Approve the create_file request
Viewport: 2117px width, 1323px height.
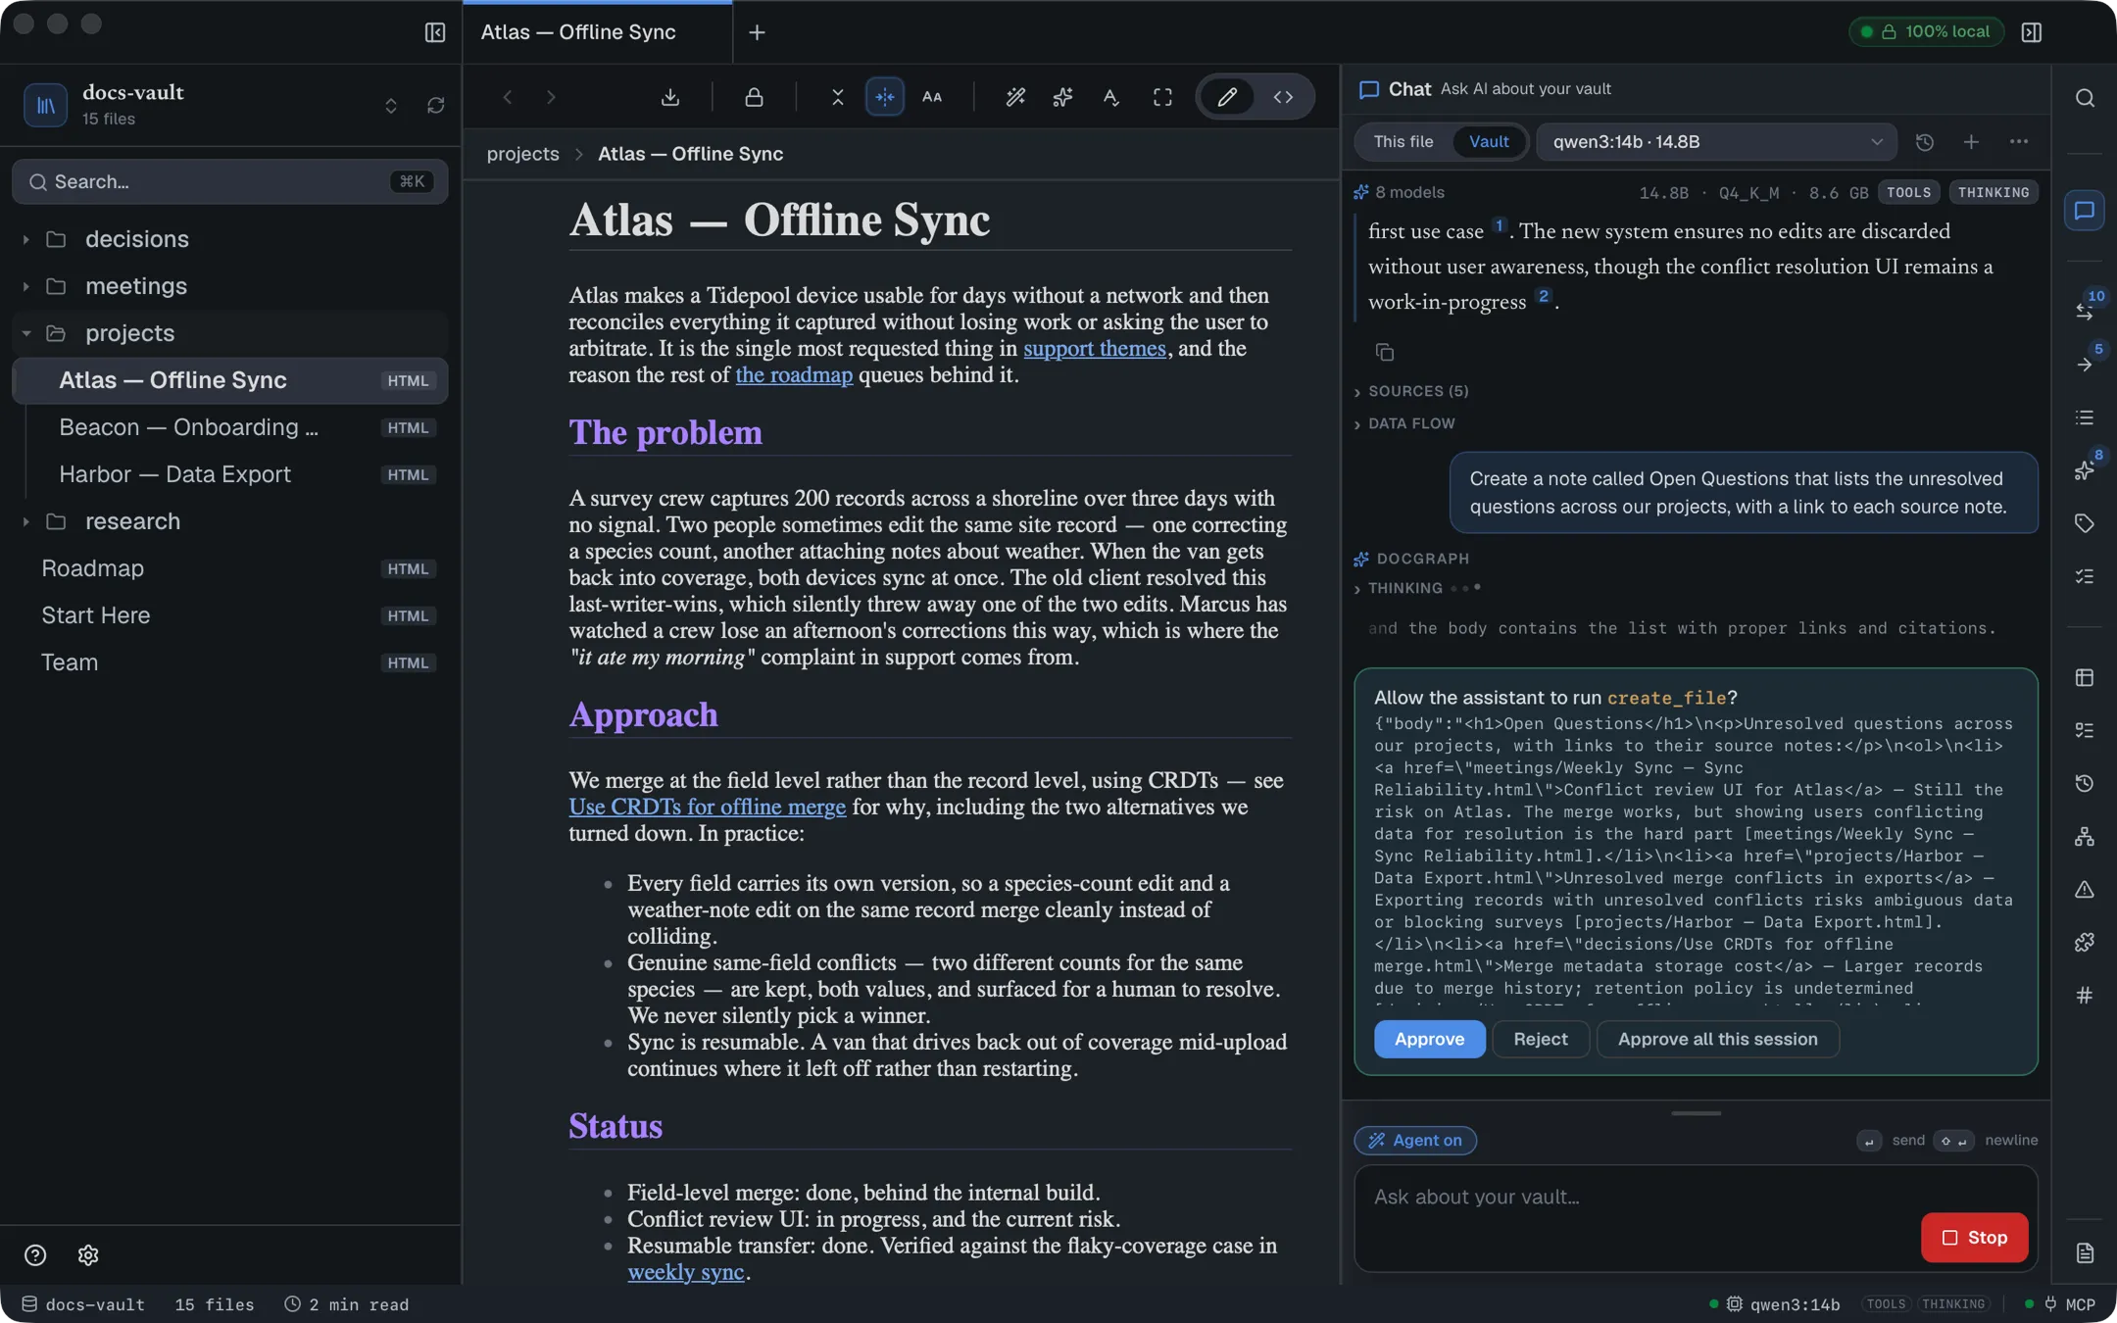[1429, 1039]
